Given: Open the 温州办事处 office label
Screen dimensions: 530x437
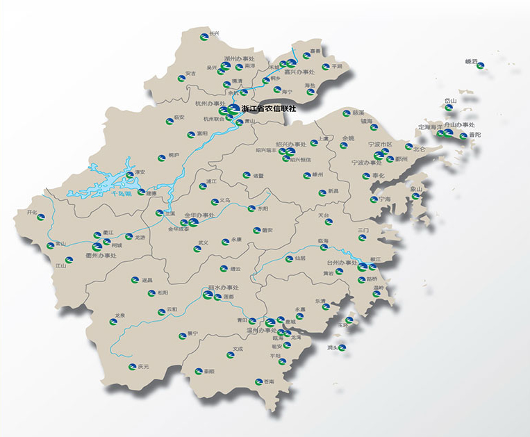Looking at the screenshot, I should click(x=261, y=331).
